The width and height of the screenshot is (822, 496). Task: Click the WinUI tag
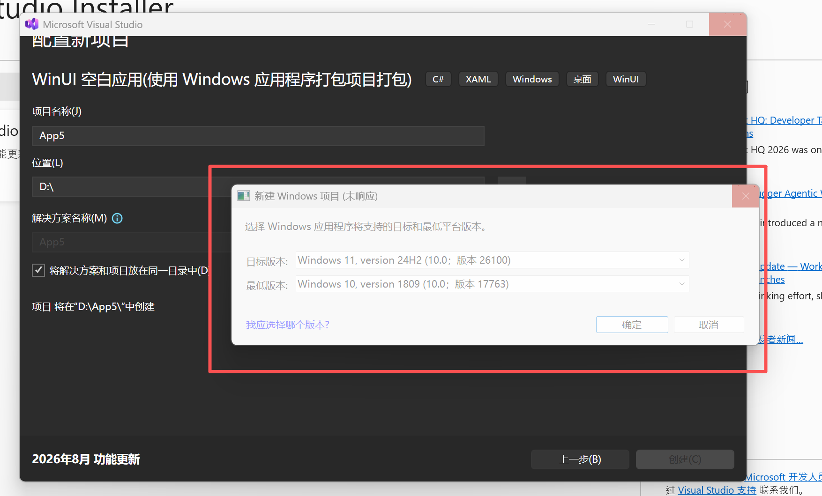point(626,79)
